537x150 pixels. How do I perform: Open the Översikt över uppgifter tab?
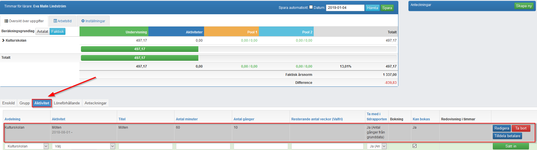24,21
